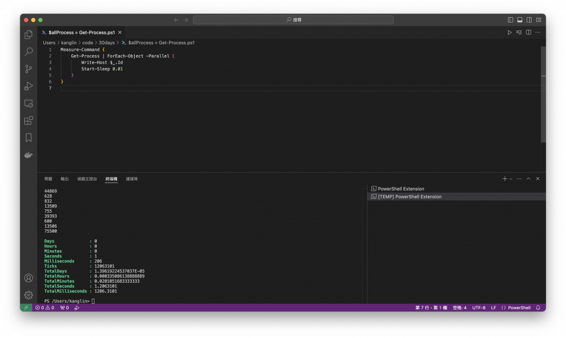Switch to the 輸出 output tab
Image resolution: width=566 pixels, height=338 pixels.
click(x=65, y=179)
